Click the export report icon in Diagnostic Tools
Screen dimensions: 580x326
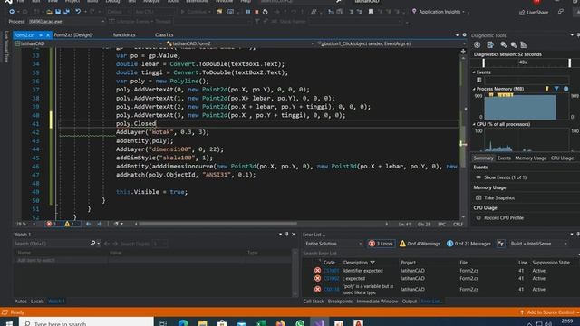coord(490,44)
